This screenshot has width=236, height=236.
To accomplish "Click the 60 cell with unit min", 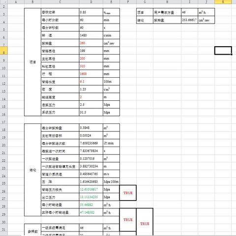I will tap(91, 20).
